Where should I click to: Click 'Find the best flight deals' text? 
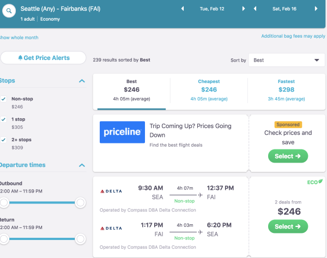coord(176,145)
